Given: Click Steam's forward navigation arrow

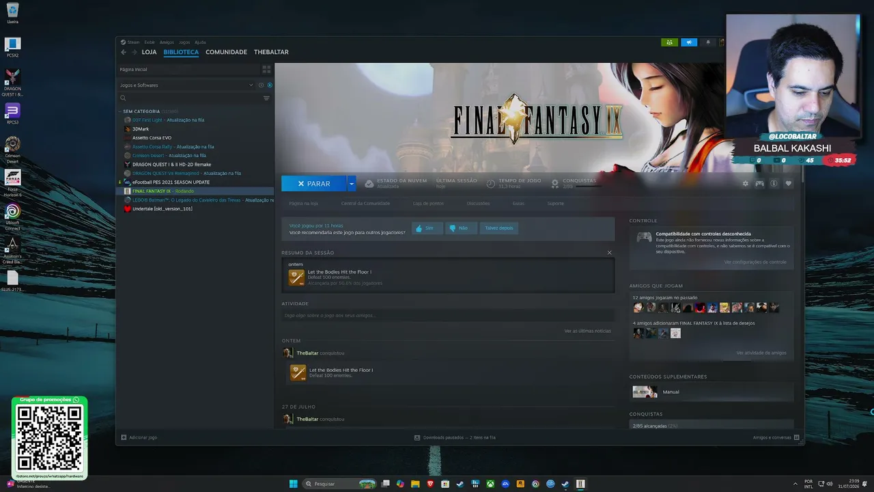Looking at the screenshot, I should (x=133, y=52).
